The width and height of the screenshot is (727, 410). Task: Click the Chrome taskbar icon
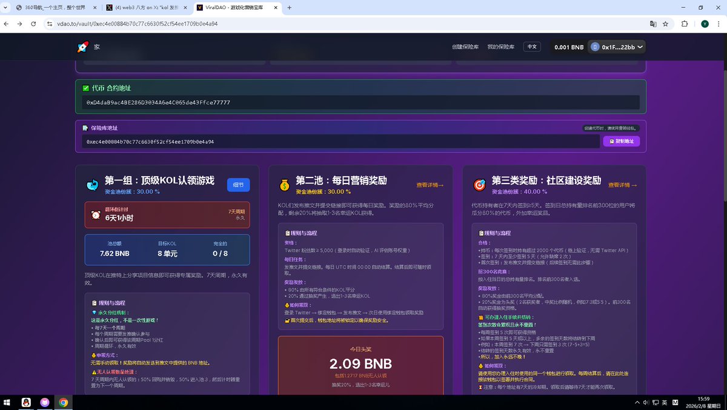pyautogui.click(x=64, y=402)
